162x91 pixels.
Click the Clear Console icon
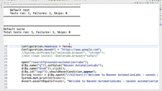coord(140,3)
